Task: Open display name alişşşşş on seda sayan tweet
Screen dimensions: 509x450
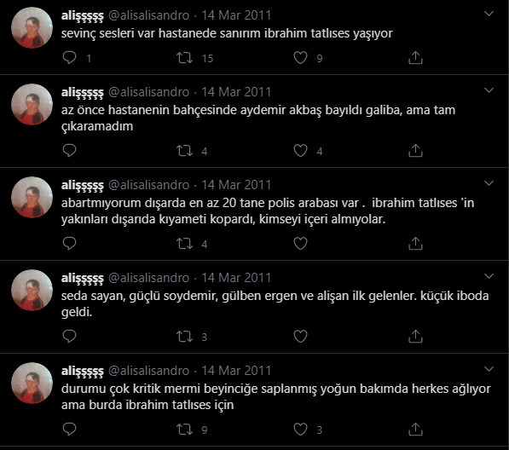Action: coord(83,278)
